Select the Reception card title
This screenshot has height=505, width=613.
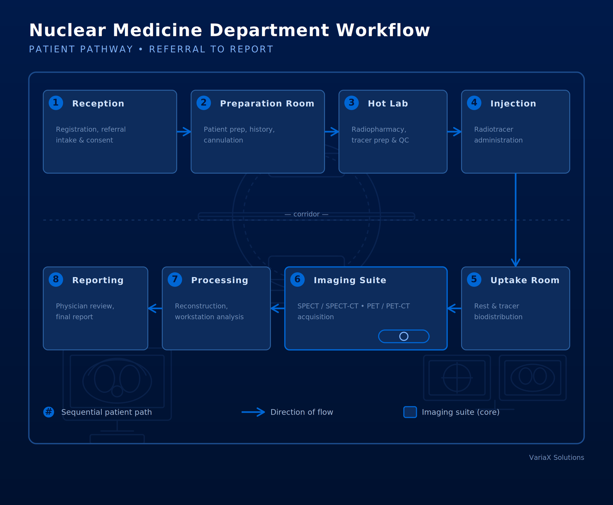coord(98,103)
